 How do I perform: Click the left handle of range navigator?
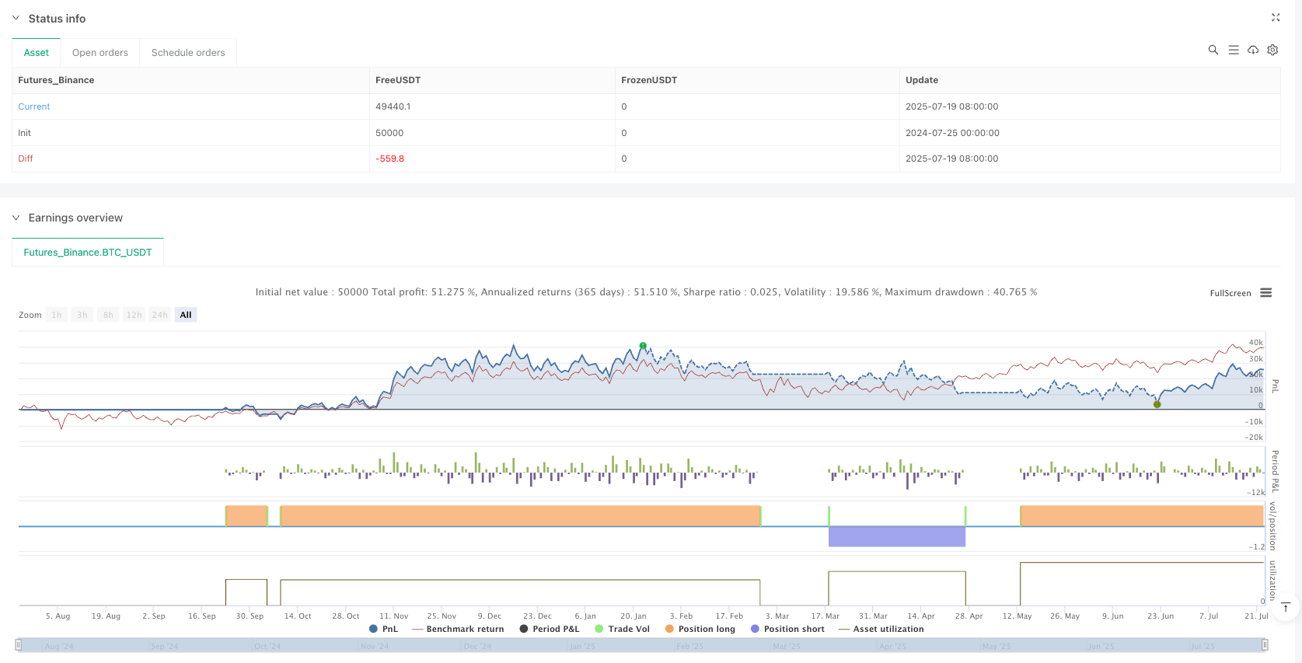[19, 644]
